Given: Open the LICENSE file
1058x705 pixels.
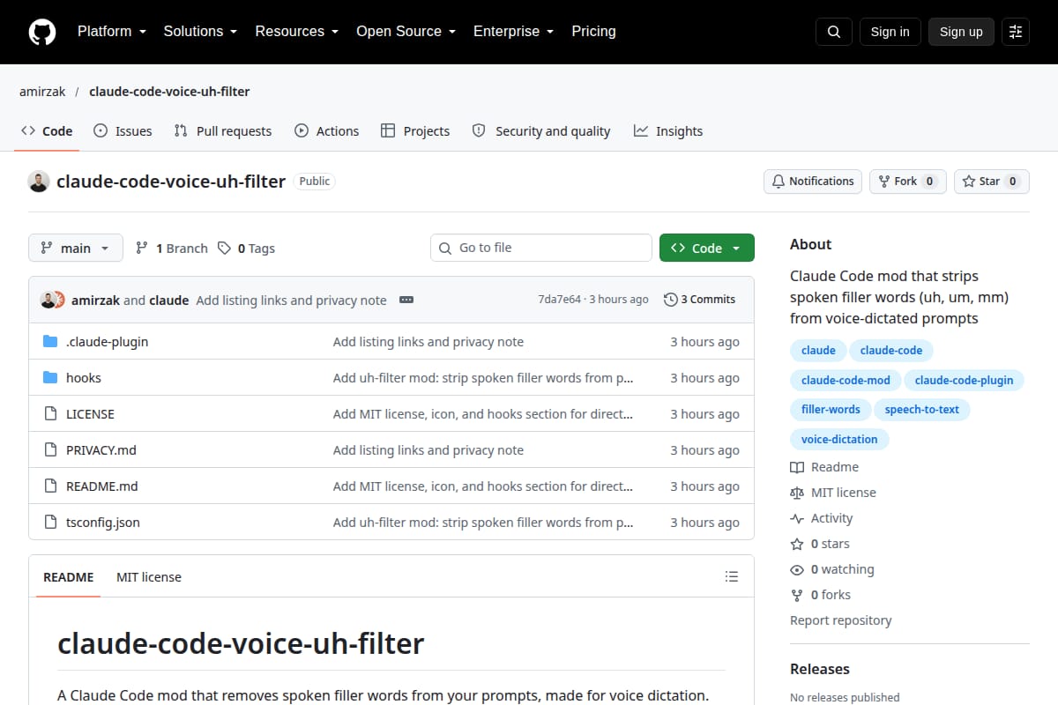Looking at the screenshot, I should [x=90, y=414].
